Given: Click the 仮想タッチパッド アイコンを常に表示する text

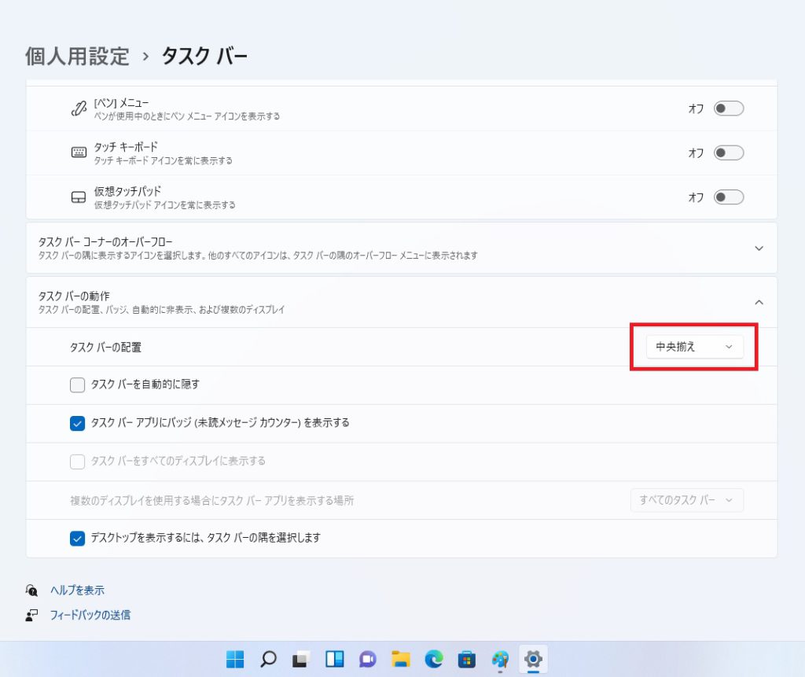Looking at the screenshot, I should [x=165, y=205].
